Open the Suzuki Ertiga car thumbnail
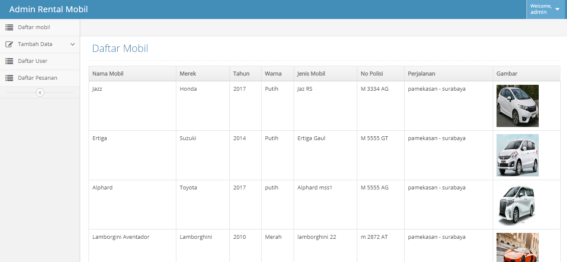This screenshot has width=567, height=262. (517, 155)
